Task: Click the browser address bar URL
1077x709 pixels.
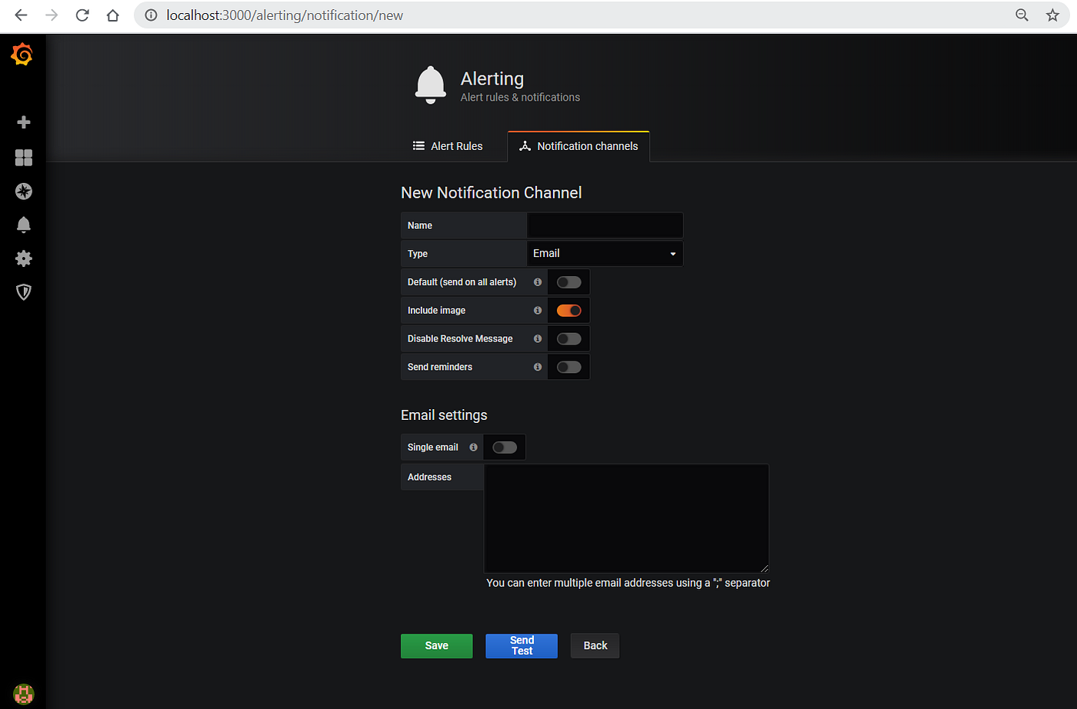Action: [285, 15]
